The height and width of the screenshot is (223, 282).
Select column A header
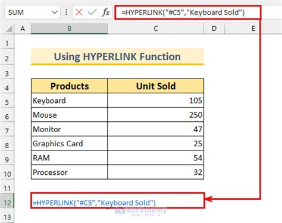[23, 29]
